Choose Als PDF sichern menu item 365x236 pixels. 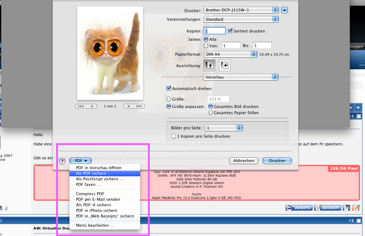pos(105,173)
